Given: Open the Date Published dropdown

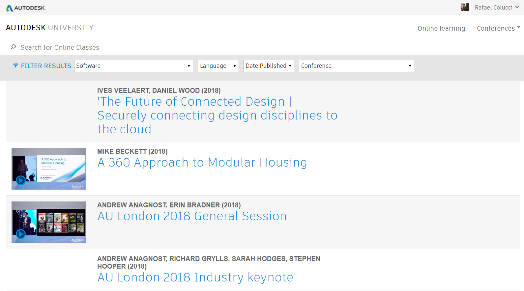Looking at the screenshot, I should [269, 66].
